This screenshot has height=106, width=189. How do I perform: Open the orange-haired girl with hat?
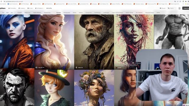tap(54, 88)
